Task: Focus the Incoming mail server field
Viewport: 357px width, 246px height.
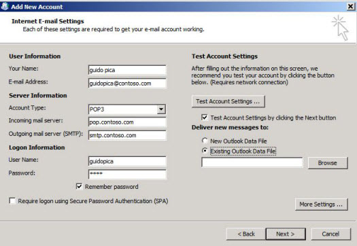Action: pos(127,122)
